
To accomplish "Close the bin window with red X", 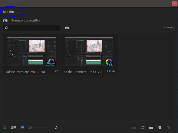I will click(175, 4).
